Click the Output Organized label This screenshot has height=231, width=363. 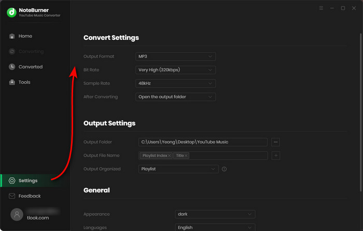pos(102,169)
